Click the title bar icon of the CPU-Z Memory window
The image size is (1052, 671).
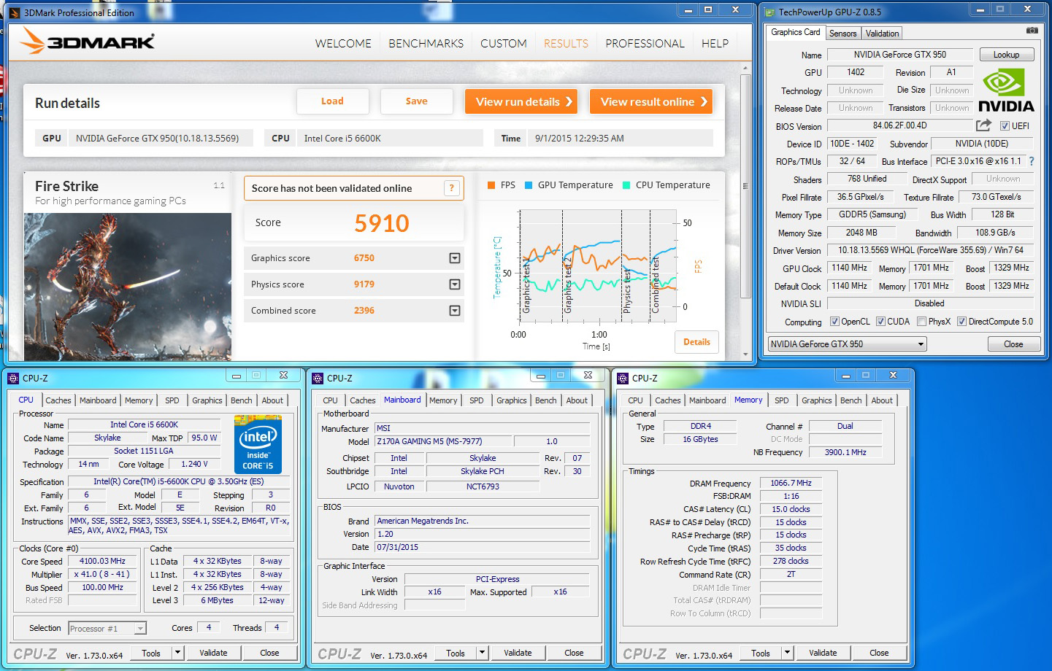623,378
